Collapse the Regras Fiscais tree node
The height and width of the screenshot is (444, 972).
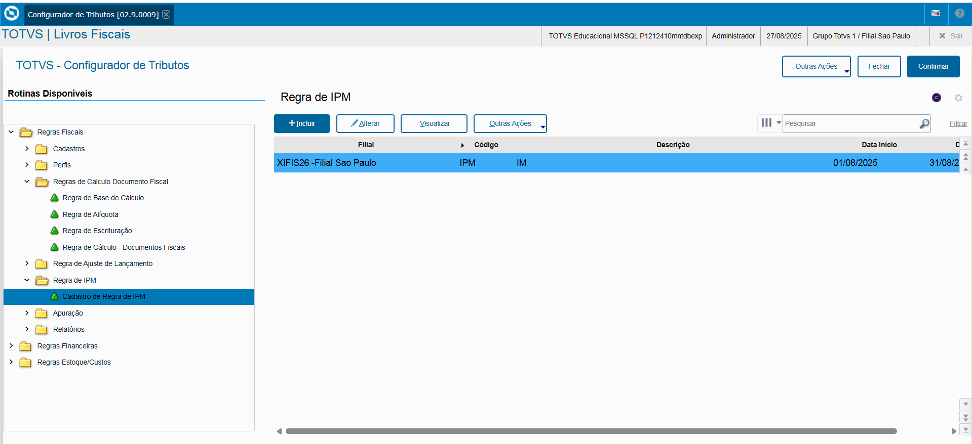pyautogui.click(x=11, y=132)
